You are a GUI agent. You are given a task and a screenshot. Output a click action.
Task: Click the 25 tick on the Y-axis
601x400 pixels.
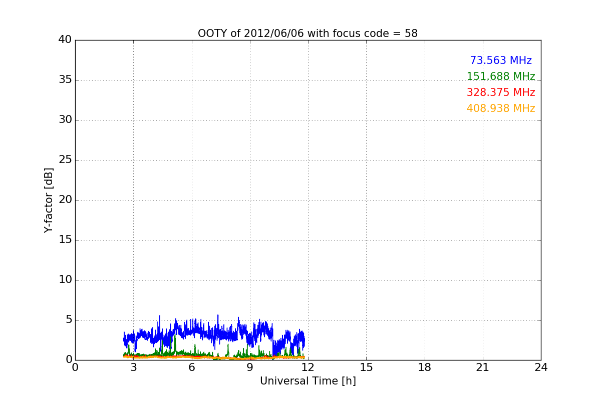point(65,160)
